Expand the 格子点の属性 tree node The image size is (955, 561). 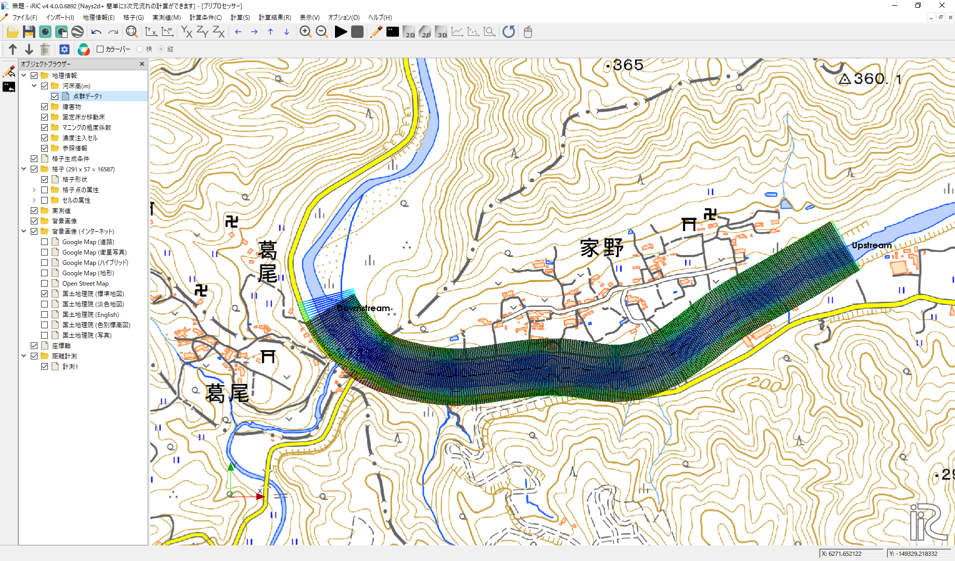[x=34, y=190]
